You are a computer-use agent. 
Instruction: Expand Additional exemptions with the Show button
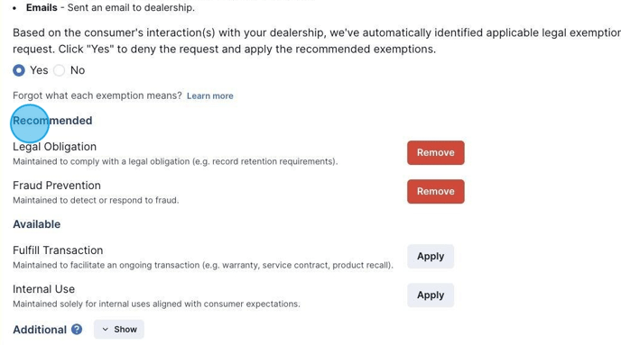click(x=119, y=329)
